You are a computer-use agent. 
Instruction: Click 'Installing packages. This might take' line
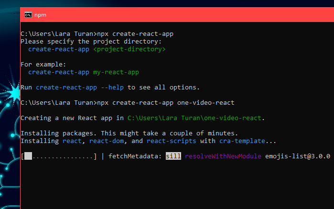click(x=129, y=133)
